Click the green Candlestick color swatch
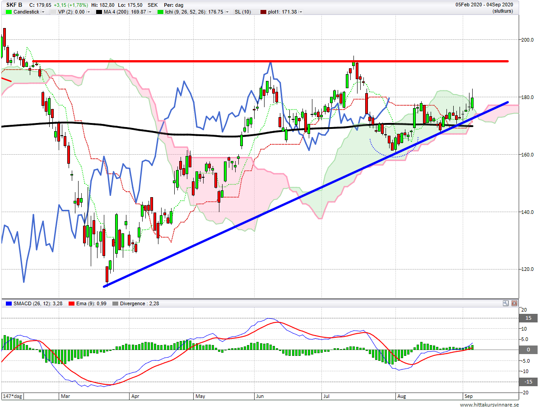The width and height of the screenshot is (539, 407). point(9,12)
